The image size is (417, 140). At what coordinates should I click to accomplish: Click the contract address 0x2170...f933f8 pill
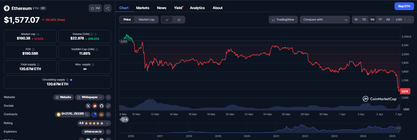pos(72,114)
